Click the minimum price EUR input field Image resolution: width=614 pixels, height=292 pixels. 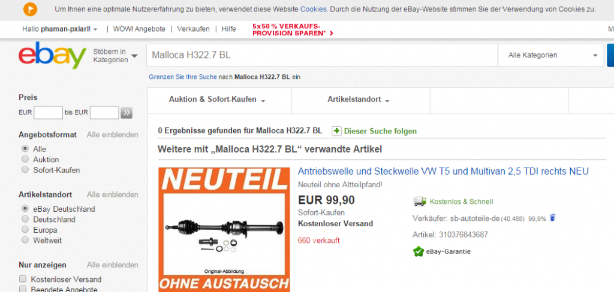[48, 113]
